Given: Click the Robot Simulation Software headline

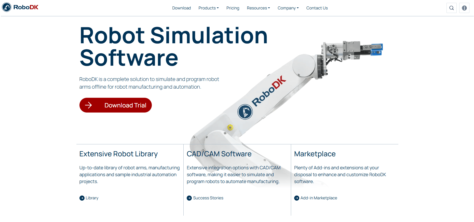Looking at the screenshot, I should 173,47.
